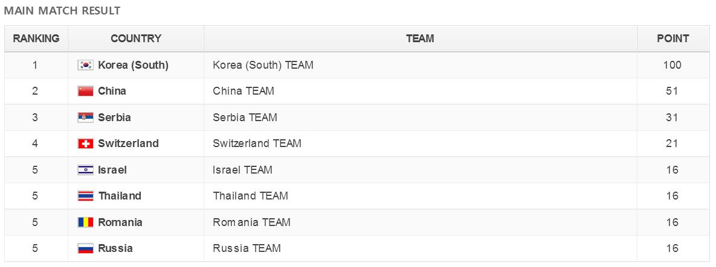Click the Serbia flag icon
716x267 pixels.
pyautogui.click(x=85, y=118)
